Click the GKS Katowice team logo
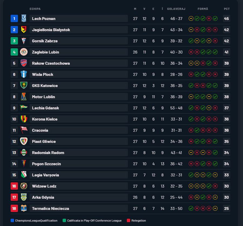243x226 pixels. (24, 85)
